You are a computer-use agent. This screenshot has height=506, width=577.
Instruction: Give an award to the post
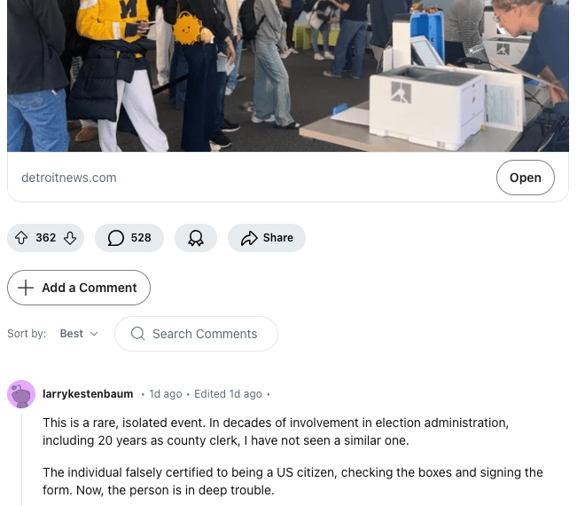[196, 238]
